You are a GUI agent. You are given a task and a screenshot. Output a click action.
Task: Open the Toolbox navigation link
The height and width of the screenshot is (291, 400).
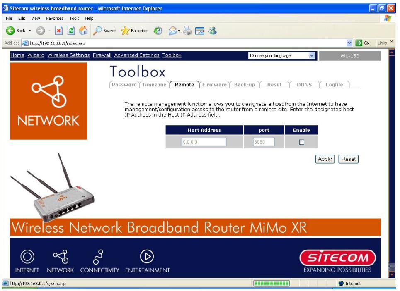(172, 55)
